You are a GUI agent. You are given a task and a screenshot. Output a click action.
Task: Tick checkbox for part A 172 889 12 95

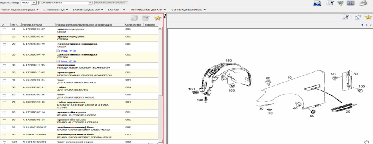(x=4, y=73)
